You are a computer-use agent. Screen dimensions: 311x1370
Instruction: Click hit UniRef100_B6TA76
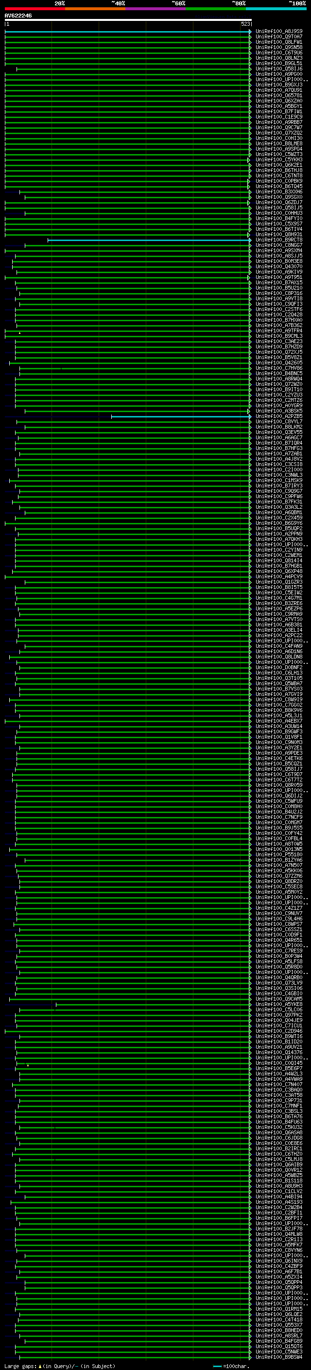click(x=279, y=1117)
